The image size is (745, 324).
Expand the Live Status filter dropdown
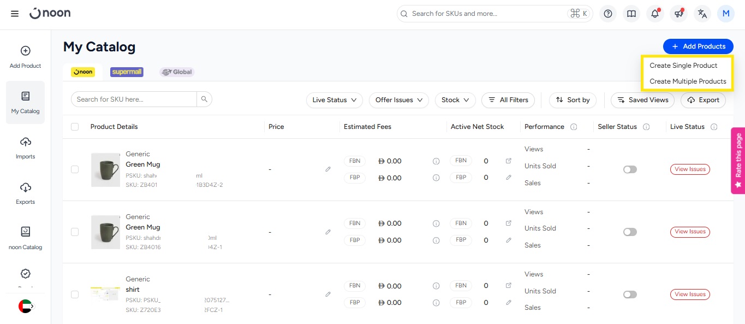[x=334, y=100]
